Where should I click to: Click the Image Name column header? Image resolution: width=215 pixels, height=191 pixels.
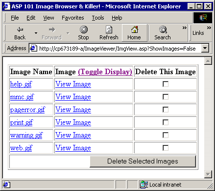click(31, 72)
